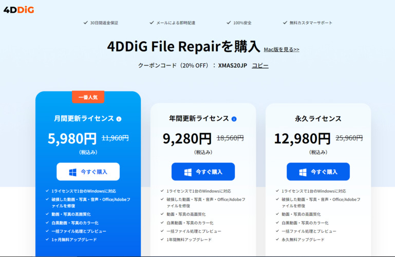Click 永久無料アップグレード in lifetime plan

303,240
